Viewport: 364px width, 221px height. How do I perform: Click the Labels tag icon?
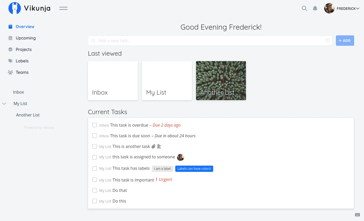pos(10,61)
